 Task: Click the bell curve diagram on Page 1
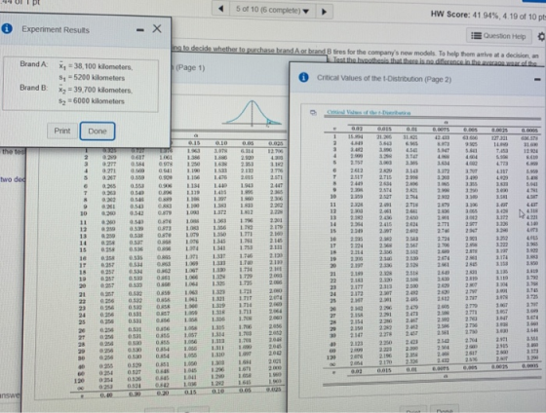click(x=253, y=113)
